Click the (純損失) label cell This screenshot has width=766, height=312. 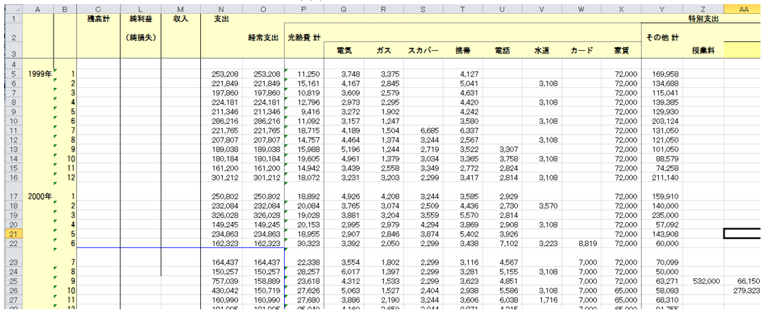coord(141,37)
